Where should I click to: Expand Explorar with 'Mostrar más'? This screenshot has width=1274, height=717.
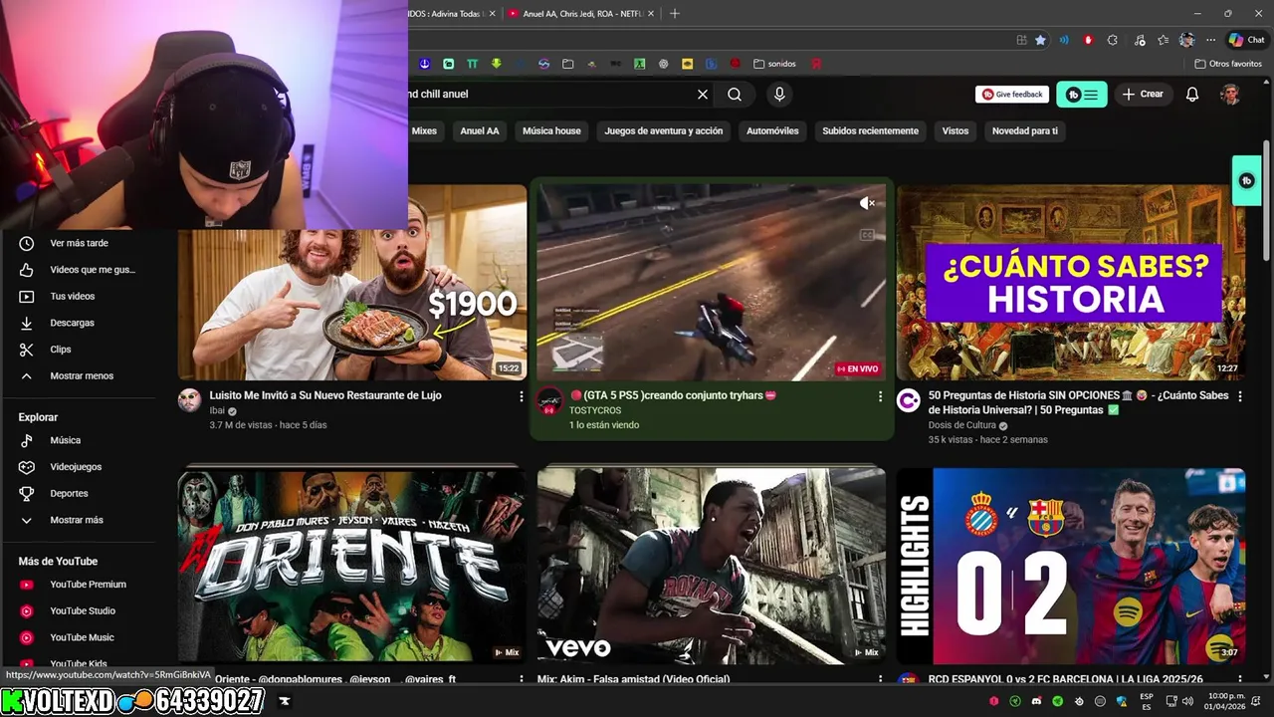(78, 520)
